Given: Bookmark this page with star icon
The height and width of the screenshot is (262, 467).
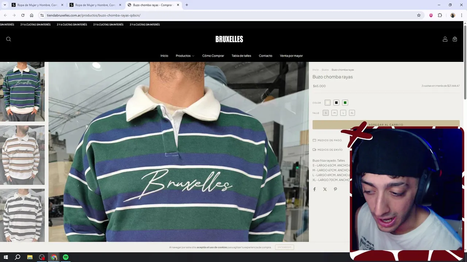Looking at the screenshot, I should coord(419,15).
